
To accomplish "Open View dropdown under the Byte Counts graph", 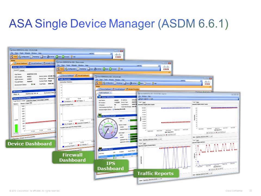I will (152, 139).
